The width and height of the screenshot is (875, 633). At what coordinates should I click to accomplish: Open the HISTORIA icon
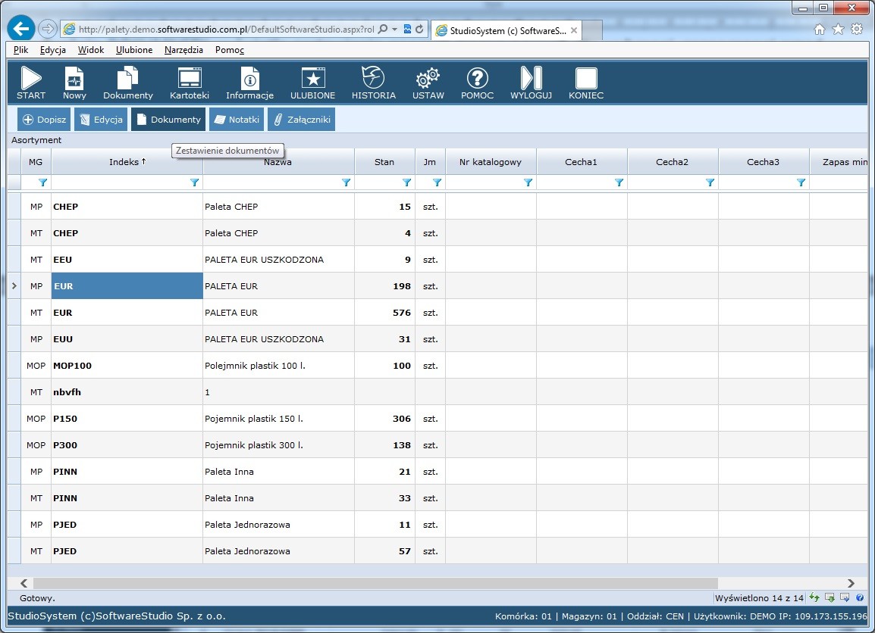[373, 83]
